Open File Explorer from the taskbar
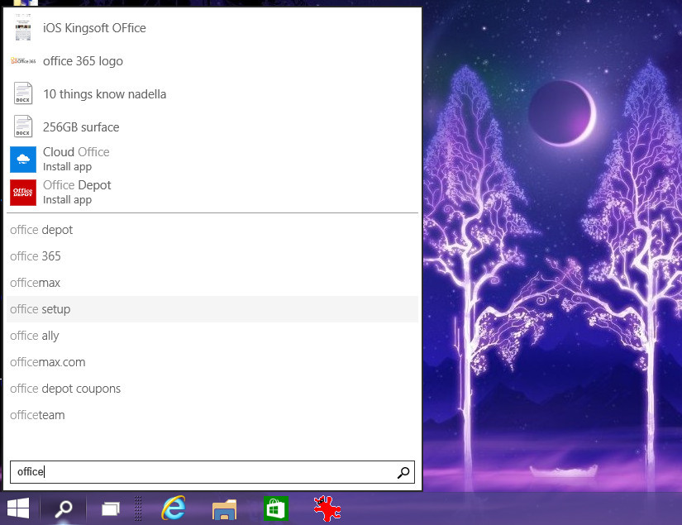 (224, 508)
